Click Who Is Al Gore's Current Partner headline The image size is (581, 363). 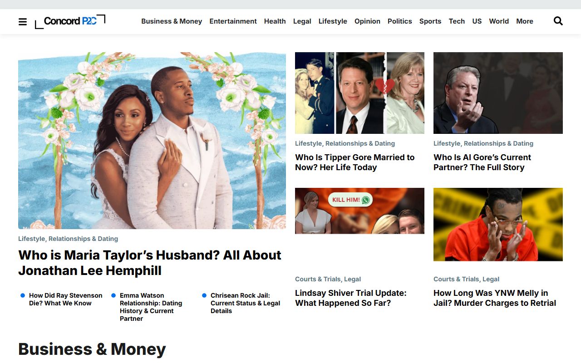(x=482, y=162)
